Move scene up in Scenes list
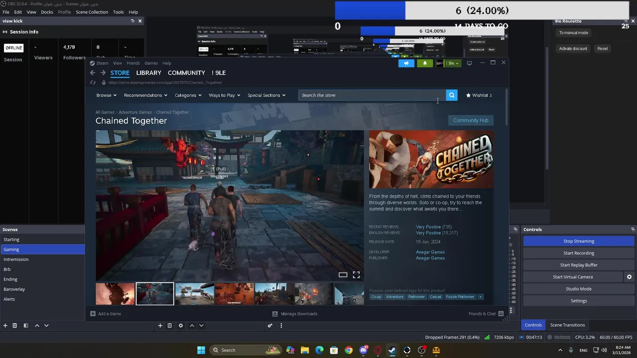This screenshot has height=358, width=637. [37, 325]
